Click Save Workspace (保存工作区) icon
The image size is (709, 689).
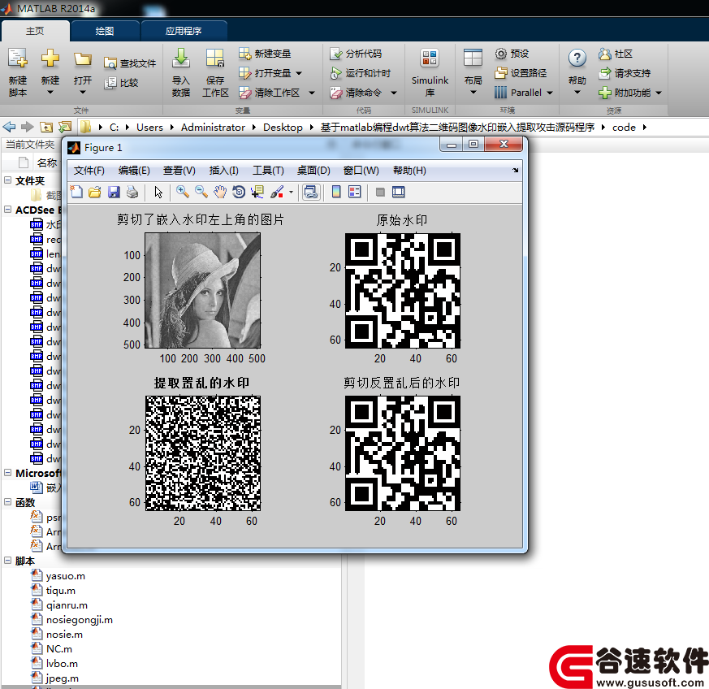215,58
